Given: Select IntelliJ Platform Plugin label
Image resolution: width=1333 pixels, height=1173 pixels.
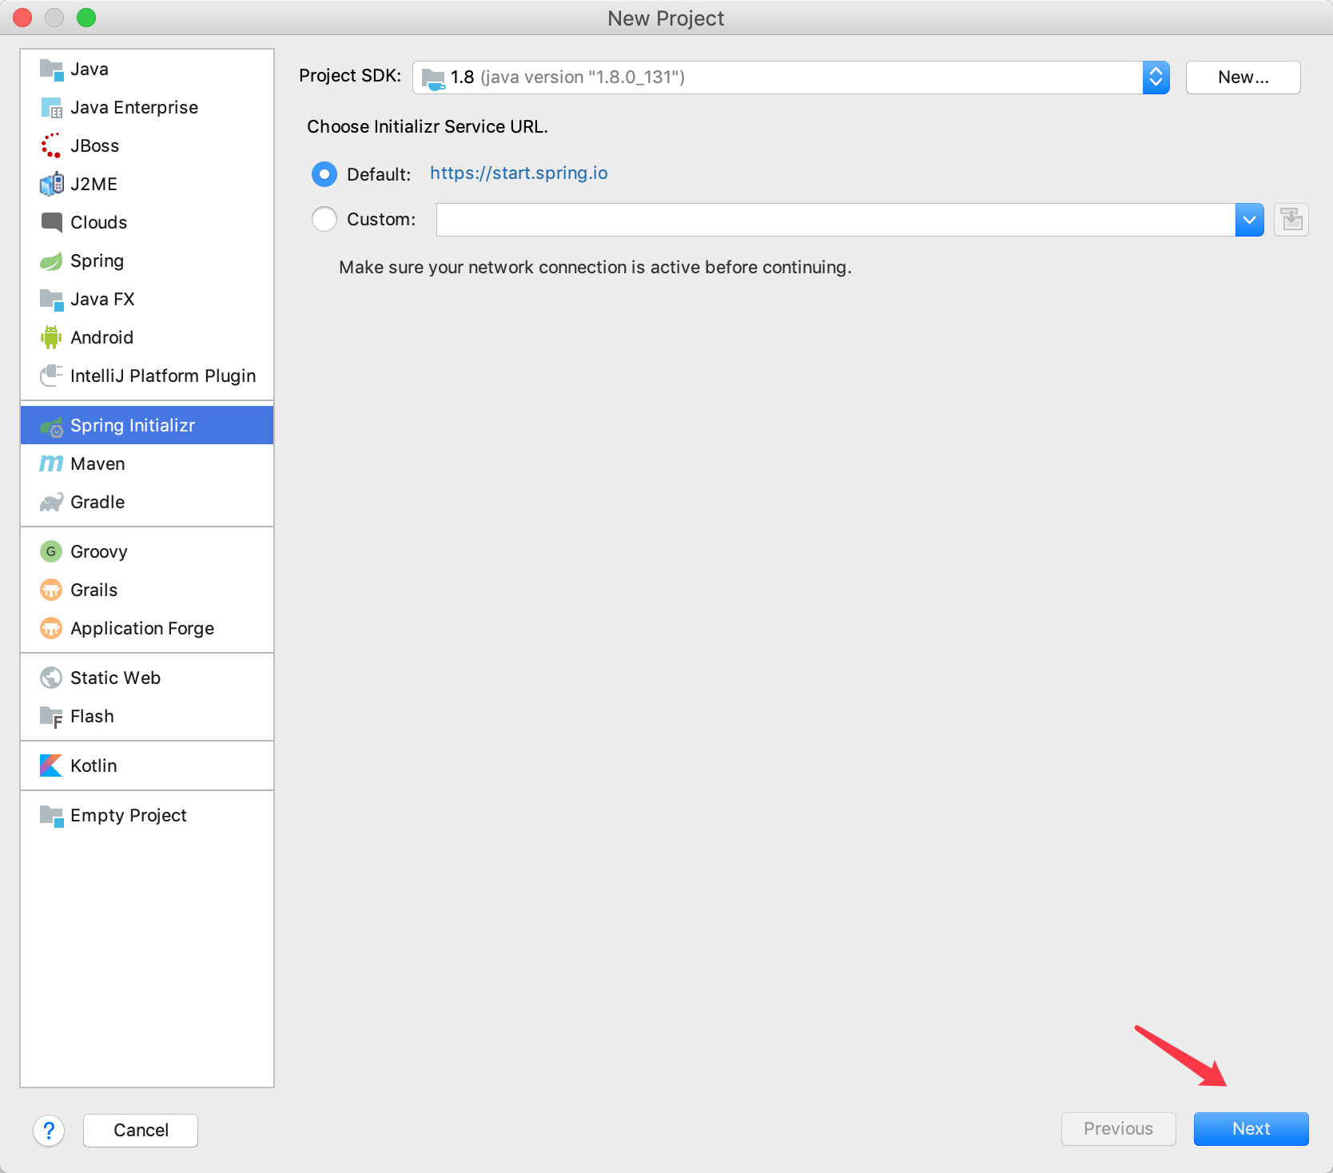Looking at the screenshot, I should click(x=163, y=376).
